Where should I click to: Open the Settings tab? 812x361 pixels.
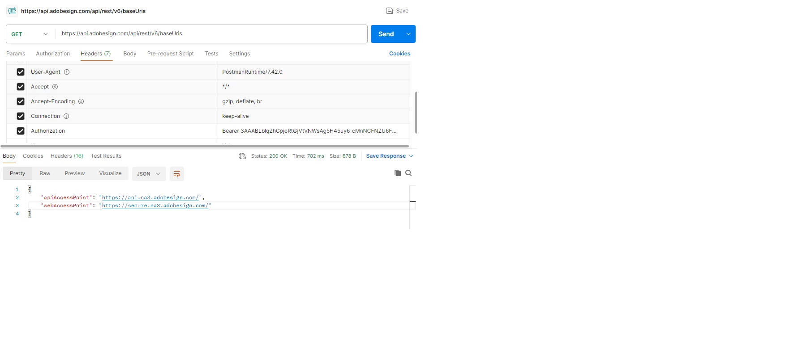click(x=240, y=54)
